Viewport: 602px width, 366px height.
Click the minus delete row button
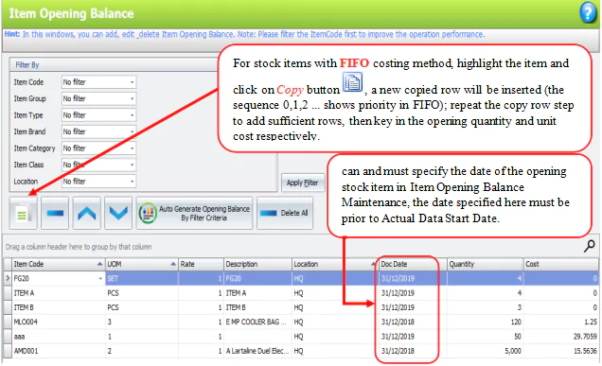55,214
